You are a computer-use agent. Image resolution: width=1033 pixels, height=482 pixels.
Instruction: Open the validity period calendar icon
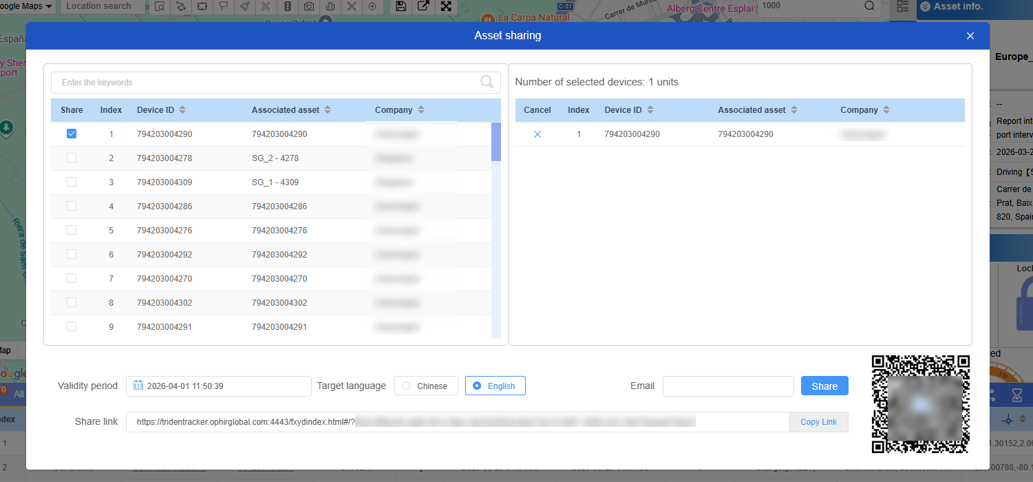point(138,386)
